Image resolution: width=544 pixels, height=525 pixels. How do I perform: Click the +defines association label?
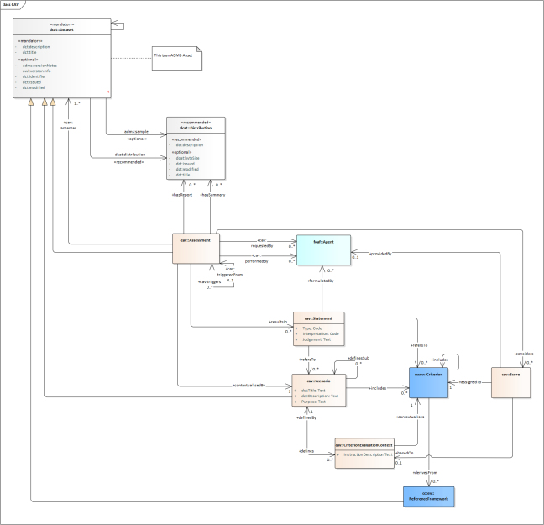(306, 451)
